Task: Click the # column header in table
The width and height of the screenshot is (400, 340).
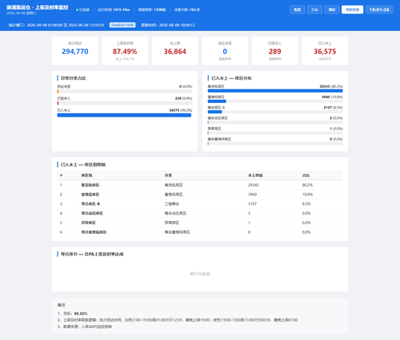Action: (61, 176)
